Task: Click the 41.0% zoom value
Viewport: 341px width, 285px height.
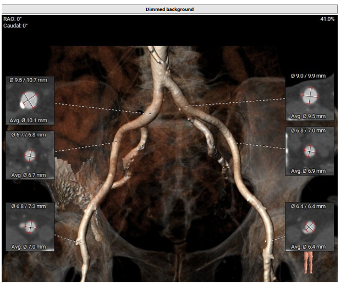Action: 327,19
